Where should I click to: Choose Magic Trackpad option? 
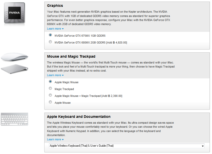click(50, 88)
